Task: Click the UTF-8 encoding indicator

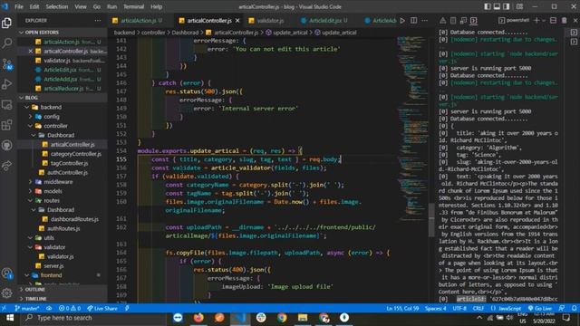Action: tap(459, 308)
